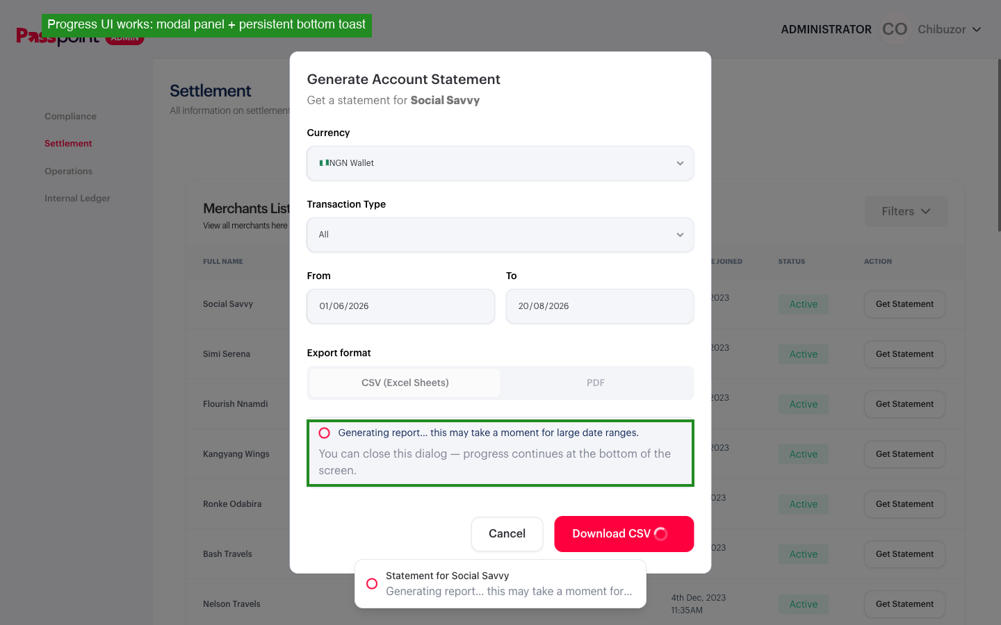The image size is (1001, 625).
Task: Switch export format to PDF
Action: 596,383
